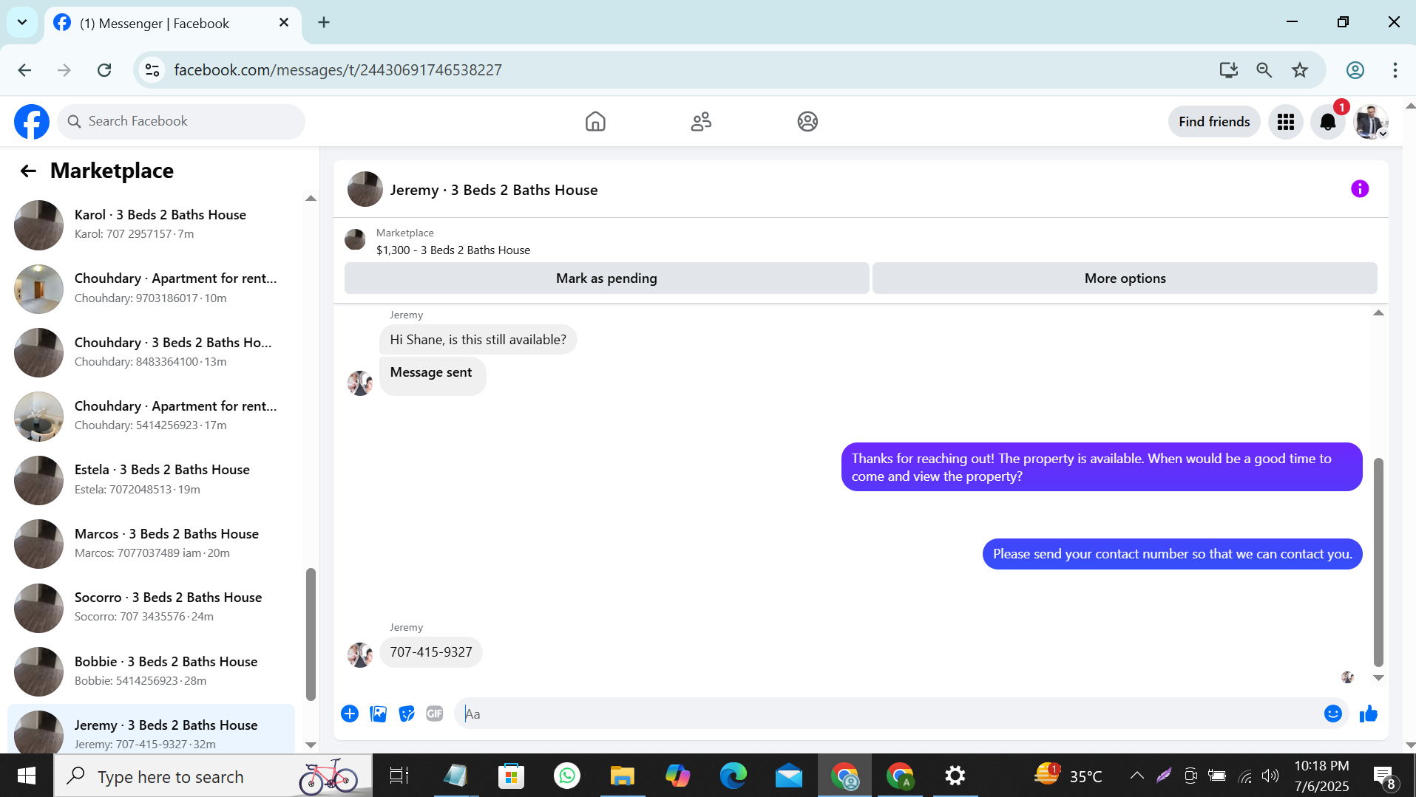Send a thumbs-up like

(1369, 714)
